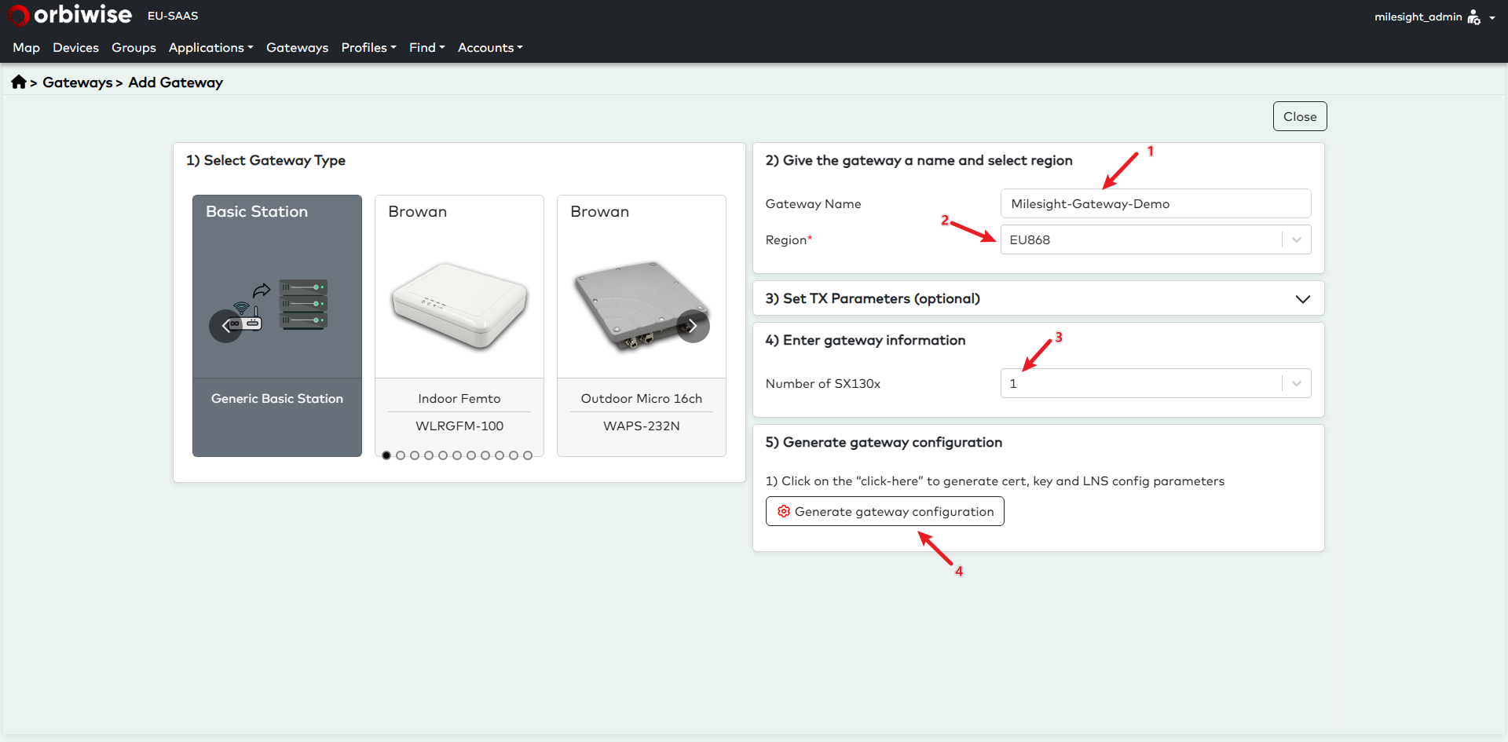1508x742 pixels.
Task: Show next gateway types with right carousel arrow
Action: [693, 326]
